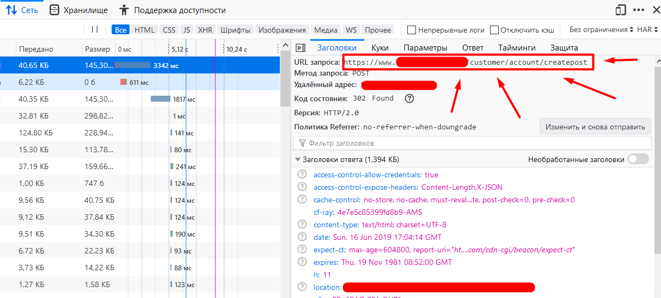Filter requests by Медиа
This screenshot has height=298, width=661.
[x=326, y=30]
